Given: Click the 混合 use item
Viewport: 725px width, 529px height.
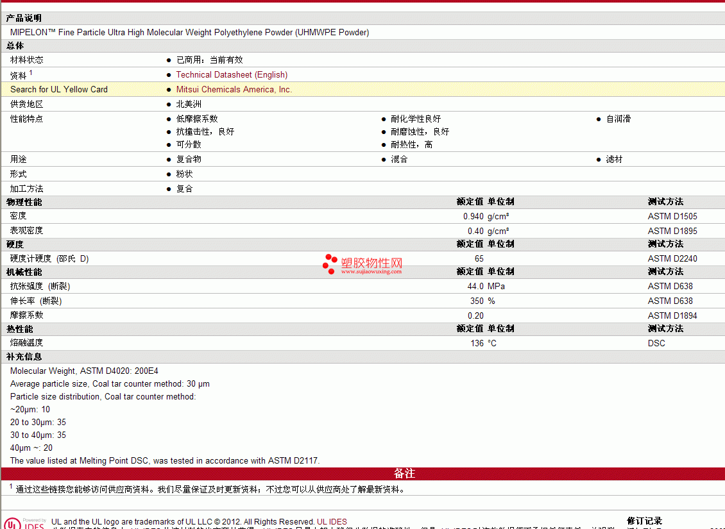Looking at the screenshot, I should (x=399, y=160).
